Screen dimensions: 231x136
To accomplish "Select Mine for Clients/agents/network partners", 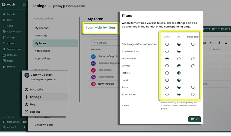I will pos(167,44).
